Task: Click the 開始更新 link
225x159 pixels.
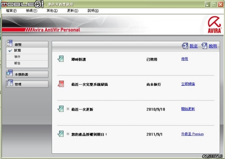Action: point(188,109)
